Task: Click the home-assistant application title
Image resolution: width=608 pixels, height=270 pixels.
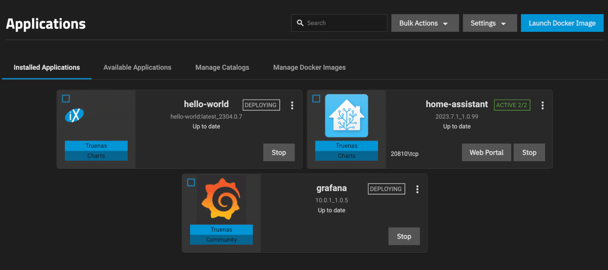Action: (457, 104)
